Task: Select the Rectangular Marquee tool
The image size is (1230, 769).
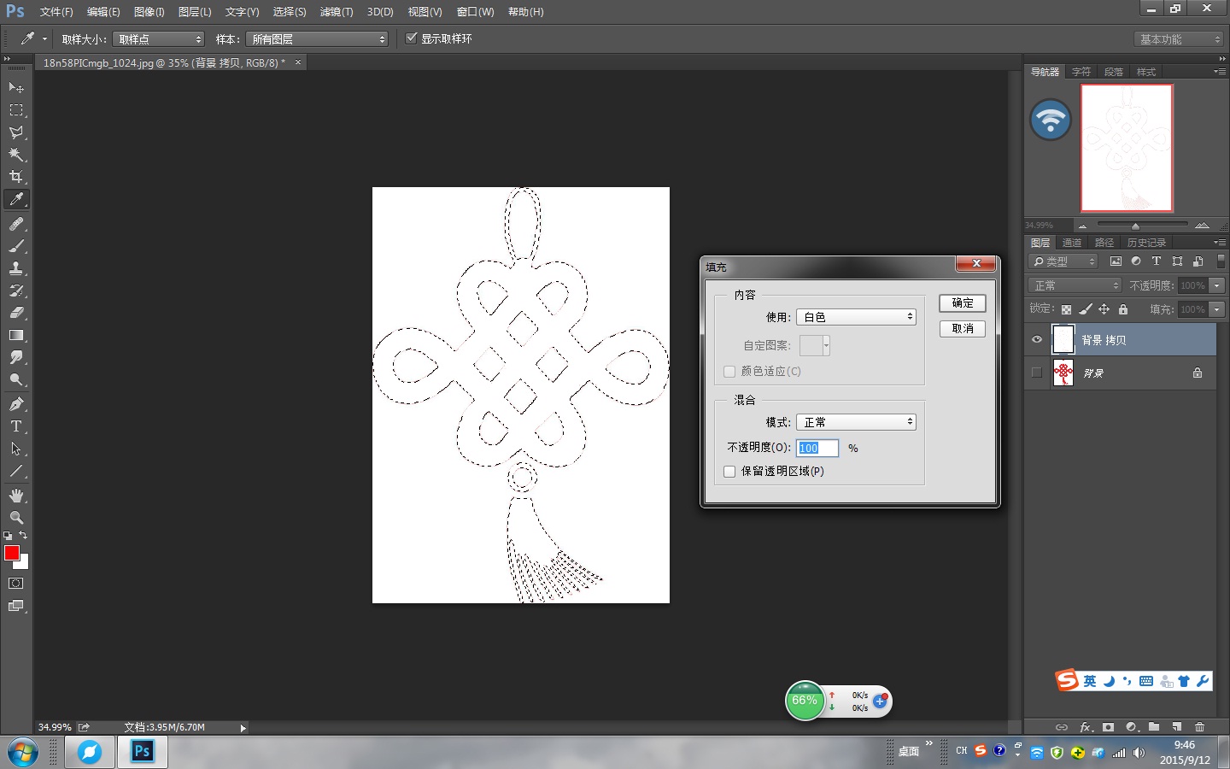Action: (x=16, y=110)
